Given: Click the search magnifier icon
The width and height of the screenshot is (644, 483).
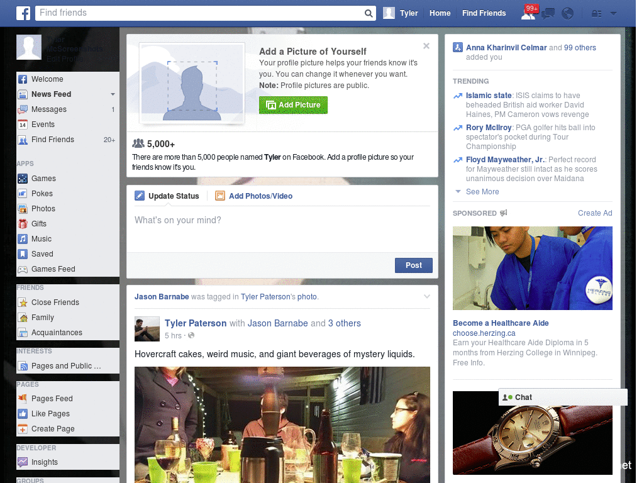Looking at the screenshot, I should (x=369, y=13).
